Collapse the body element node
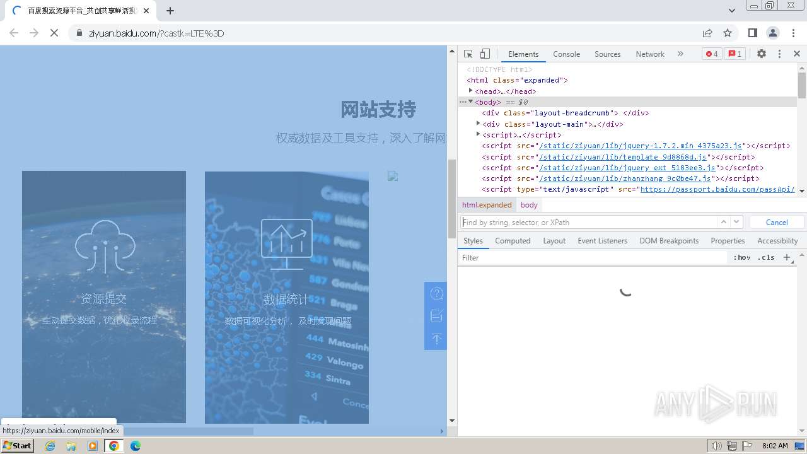The height and width of the screenshot is (454, 807). pos(470,102)
